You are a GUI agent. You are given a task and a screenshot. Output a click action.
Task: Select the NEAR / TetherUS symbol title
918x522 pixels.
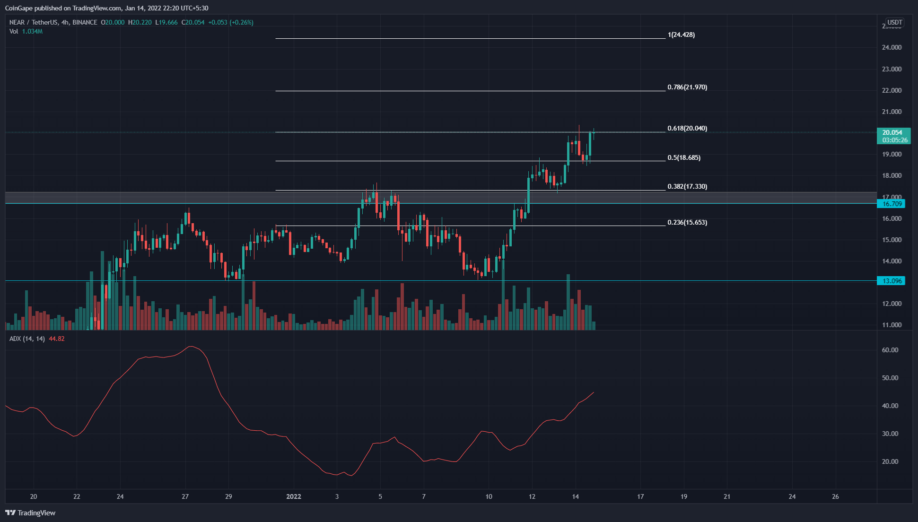(x=34, y=22)
